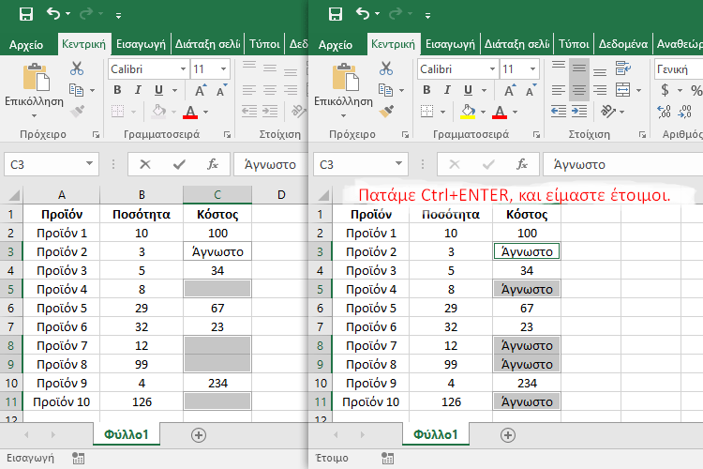Click yellow fill color bucket in right window
Viewport: 703px width, 469px height.
point(468,111)
